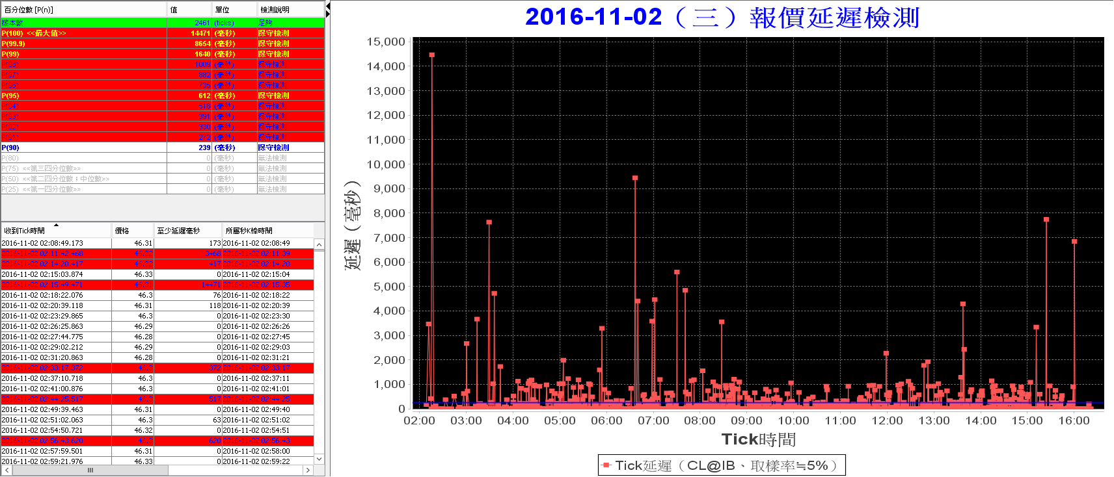Select the green 樣本數 row
Screen dimensions: 1114x477
(163, 23)
